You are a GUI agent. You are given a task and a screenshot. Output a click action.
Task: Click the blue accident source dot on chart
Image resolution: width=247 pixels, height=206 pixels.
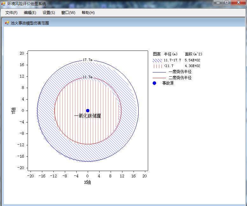tap(88, 111)
